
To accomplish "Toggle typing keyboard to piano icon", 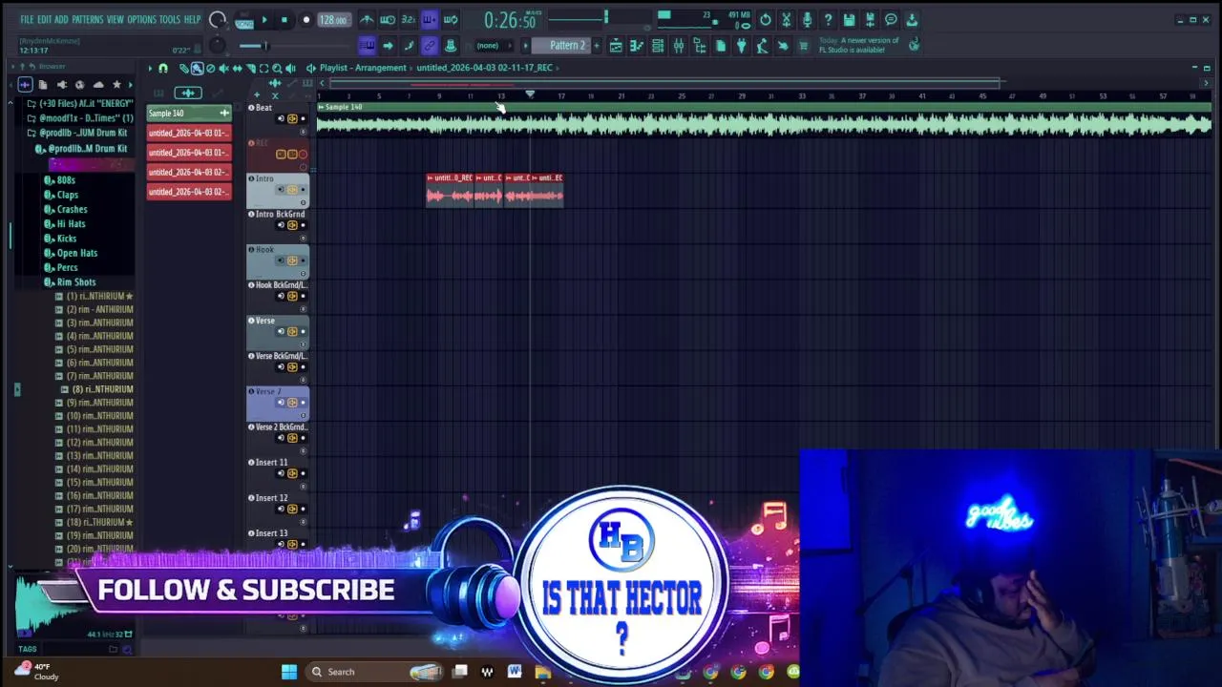I will click(367, 45).
